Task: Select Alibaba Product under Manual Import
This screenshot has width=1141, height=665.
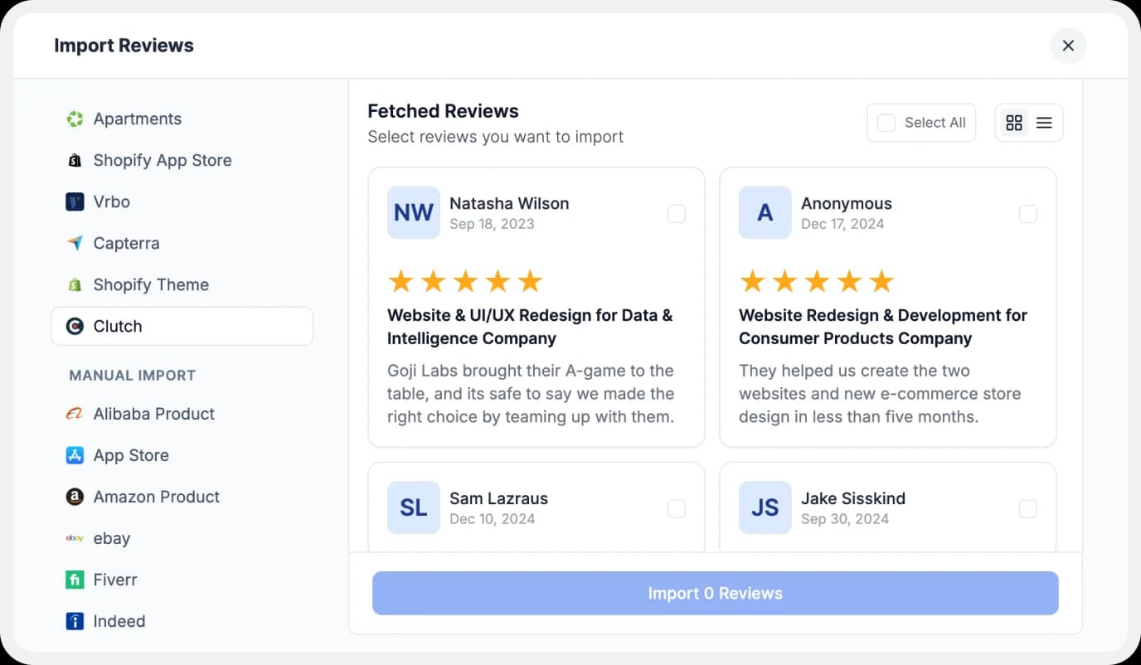Action: [x=153, y=415]
